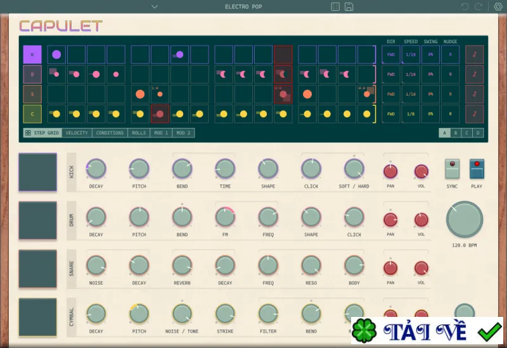507x348 pixels.
Task: Click the save preset floppy disk icon
Action: (x=349, y=6)
